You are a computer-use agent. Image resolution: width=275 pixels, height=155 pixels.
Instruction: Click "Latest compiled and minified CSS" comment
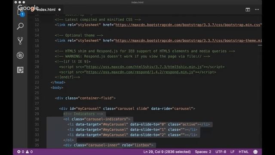(98, 19)
